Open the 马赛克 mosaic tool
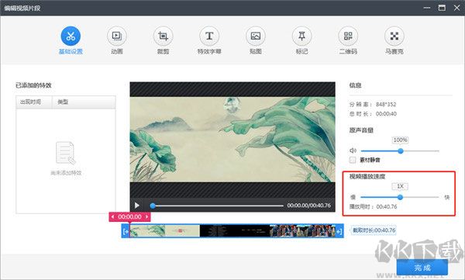This screenshot has width=465, height=280. (x=394, y=36)
